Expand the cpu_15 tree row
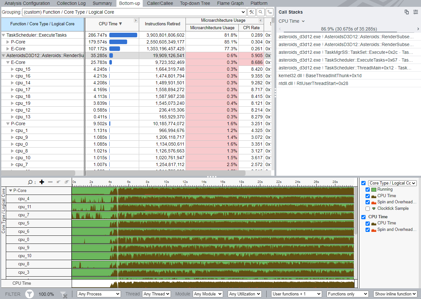The width and height of the screenshot is (421, 299). pyautogui.click(x=13, y=69)
